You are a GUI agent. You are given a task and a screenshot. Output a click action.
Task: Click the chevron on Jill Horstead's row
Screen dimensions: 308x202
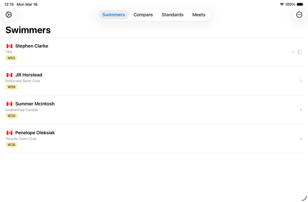[301, 81]
